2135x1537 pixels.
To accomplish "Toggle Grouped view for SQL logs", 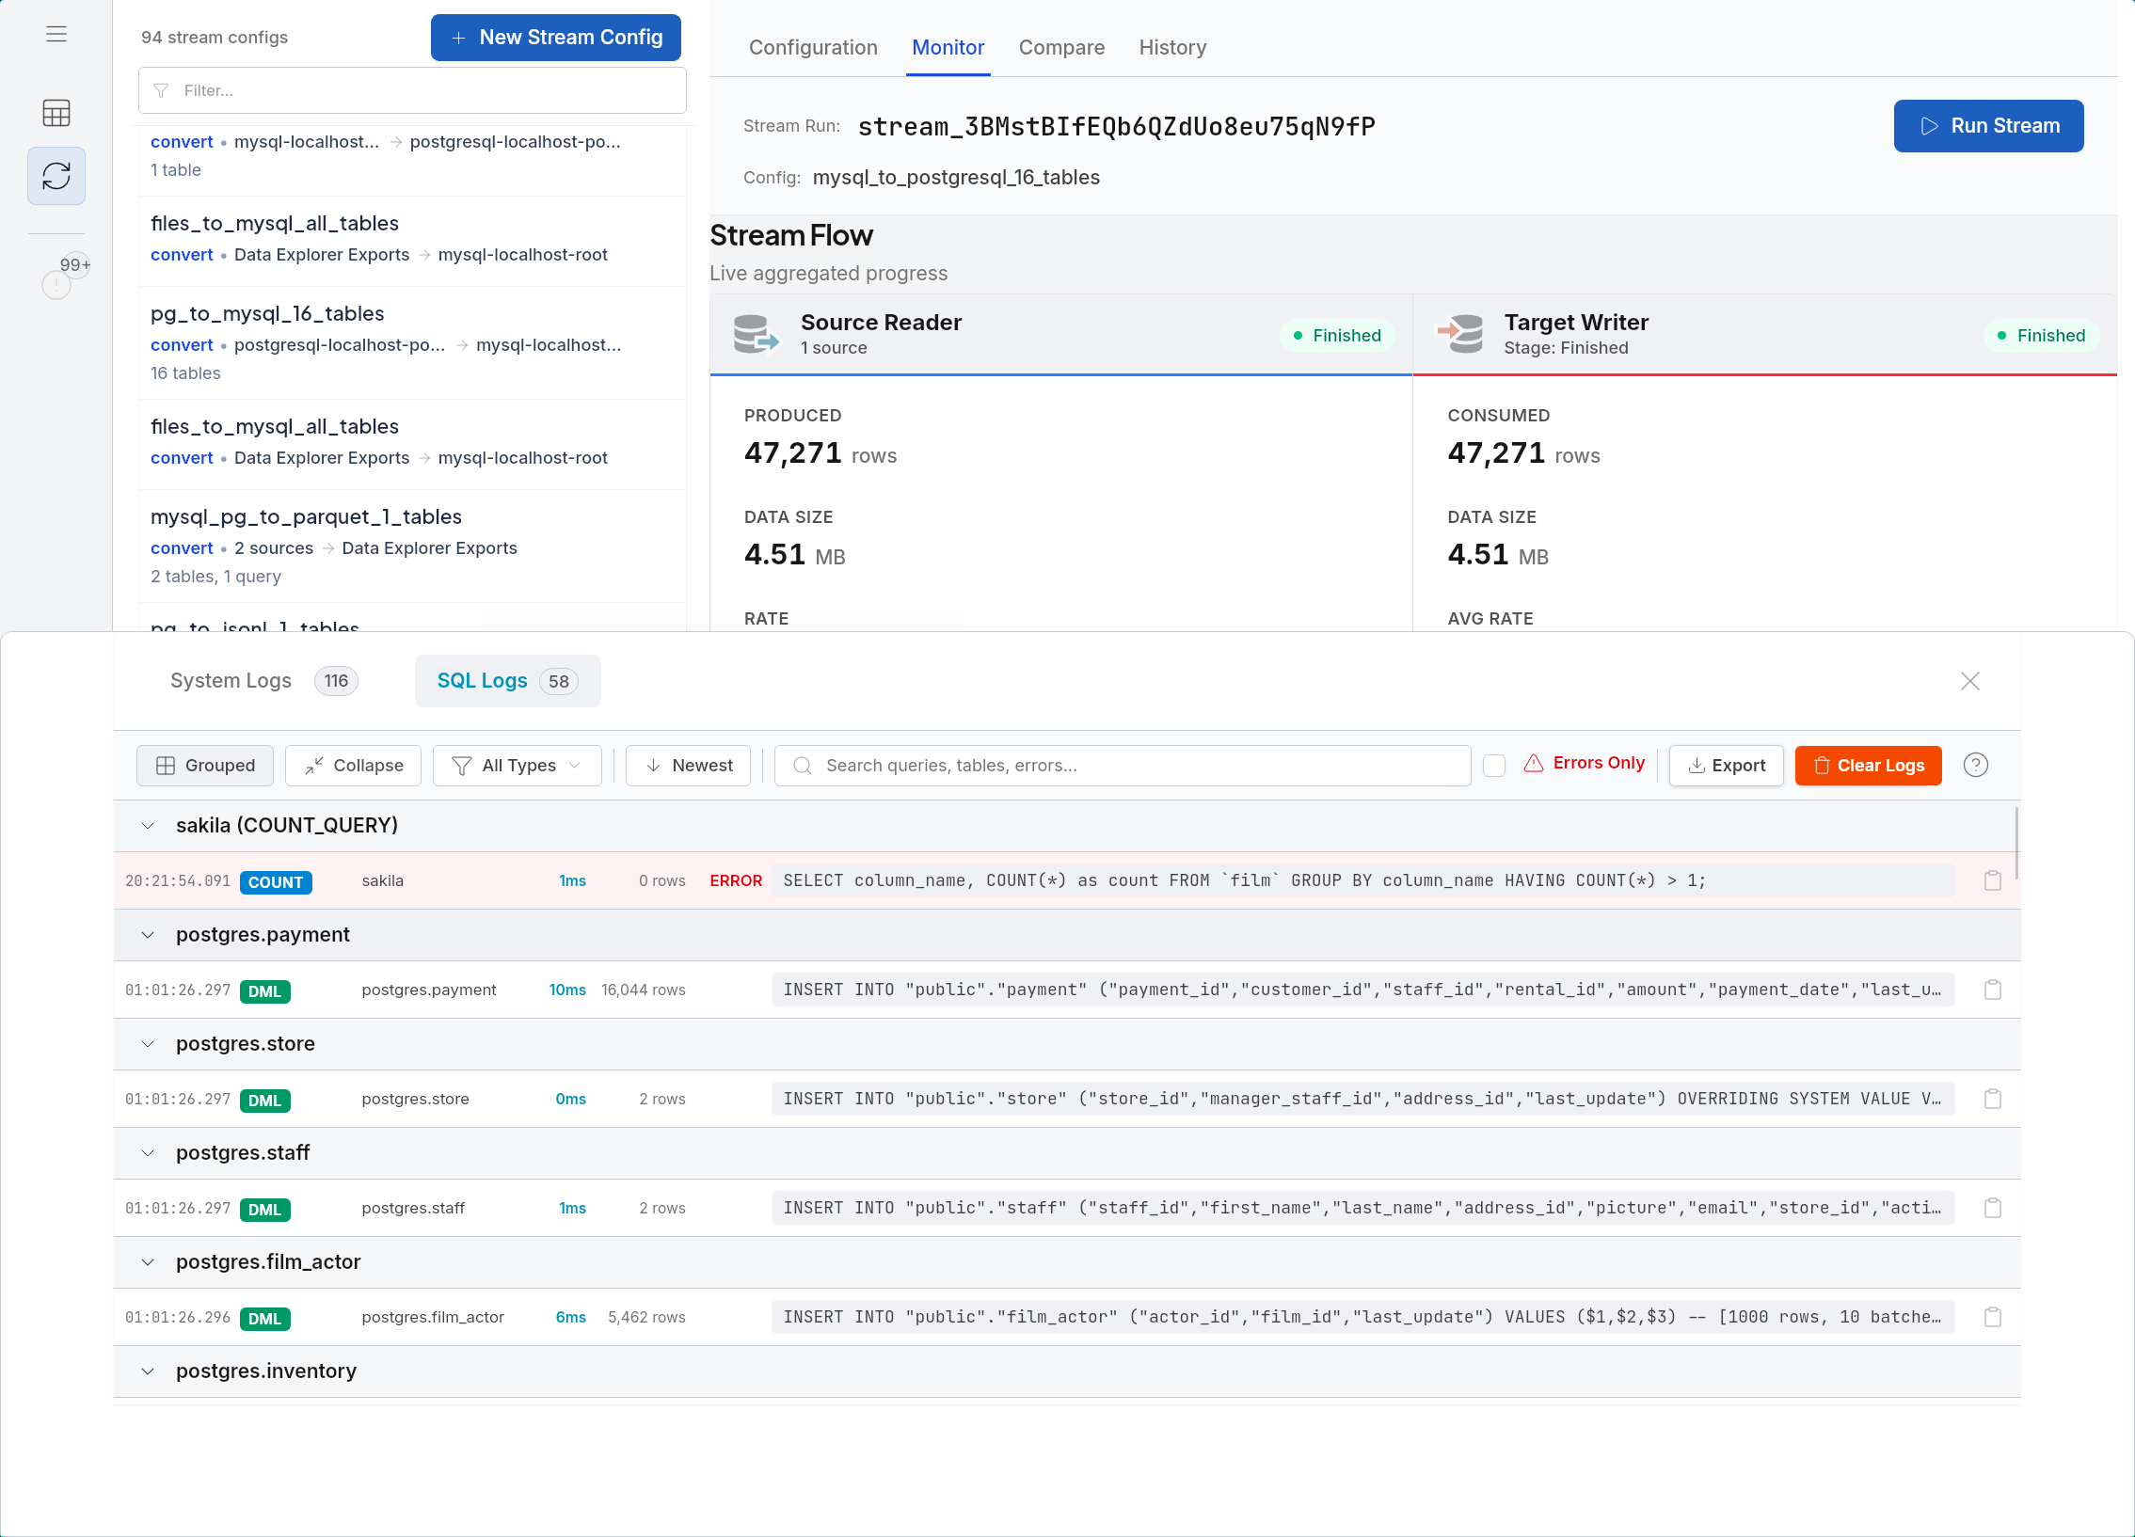I will [x=205, y=765].
